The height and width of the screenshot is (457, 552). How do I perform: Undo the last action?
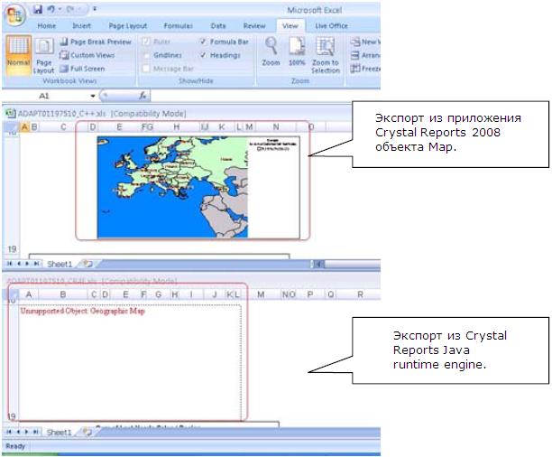click(x=51, y=9)
